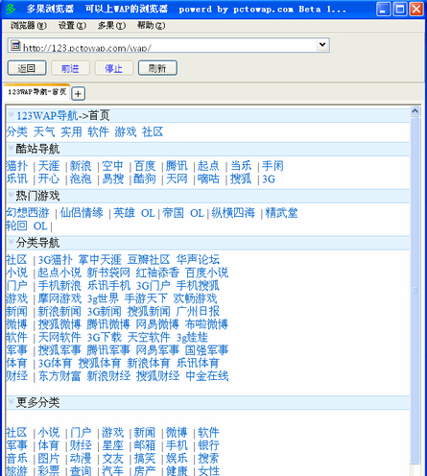Collapse the 分类导航 section
The height and width of the screenshot is (476, 427).
pos(12,242)
